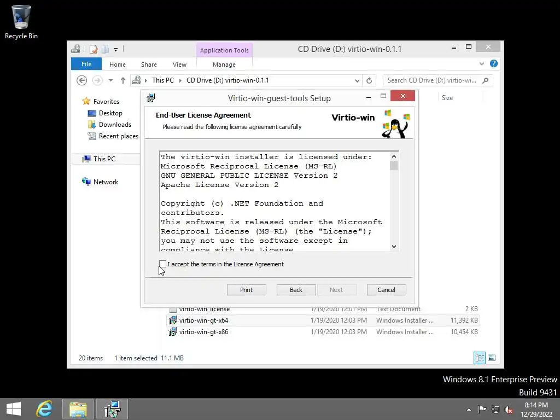The image size is (560, 420).
Task: Expand the breadcrumb arrow after This PC
Action: click(x=180, y=80)
